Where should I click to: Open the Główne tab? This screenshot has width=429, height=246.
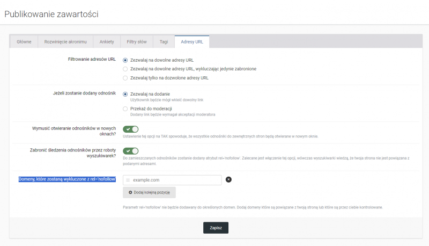(x=24, y=42)
